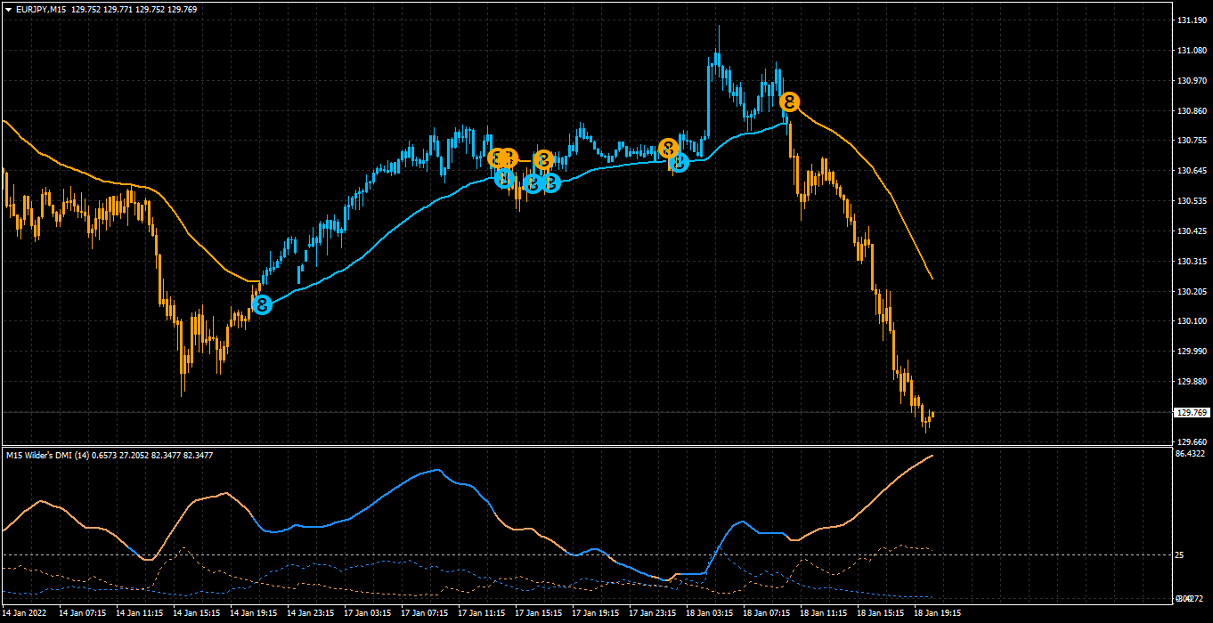Click the 17 Jan 15:15 time label
Viewport: 1213px width, 623px height.
pos(539,613)
